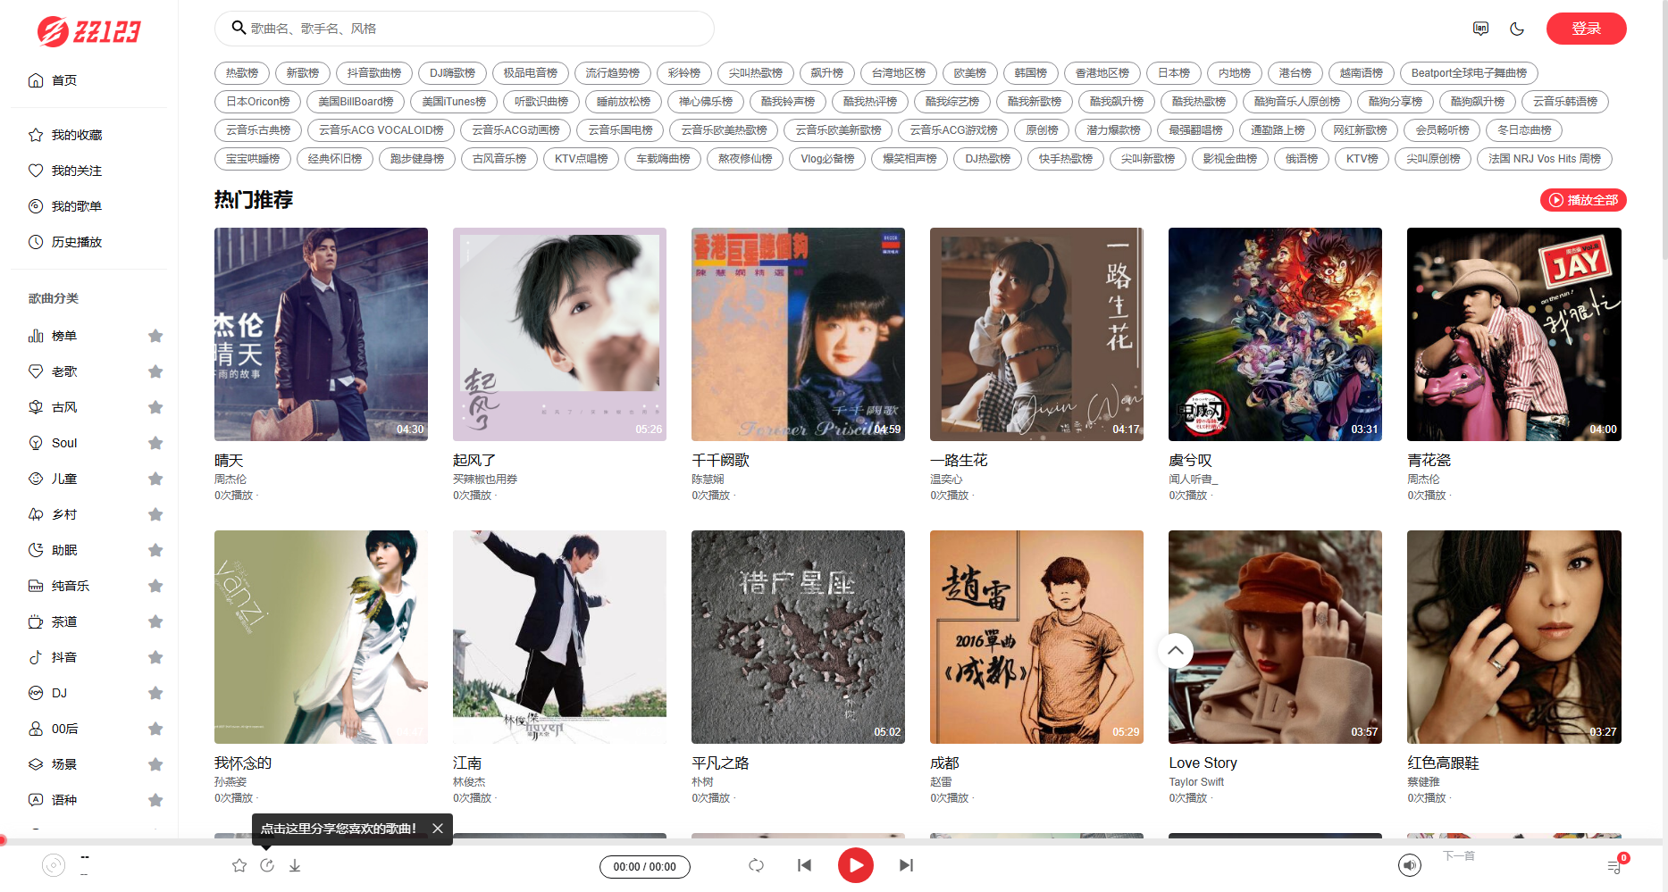
Task: Click the 抖音 note icon
Action: [36, 657]
